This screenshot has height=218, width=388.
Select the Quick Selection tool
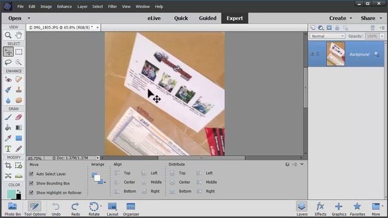(19, 62)
